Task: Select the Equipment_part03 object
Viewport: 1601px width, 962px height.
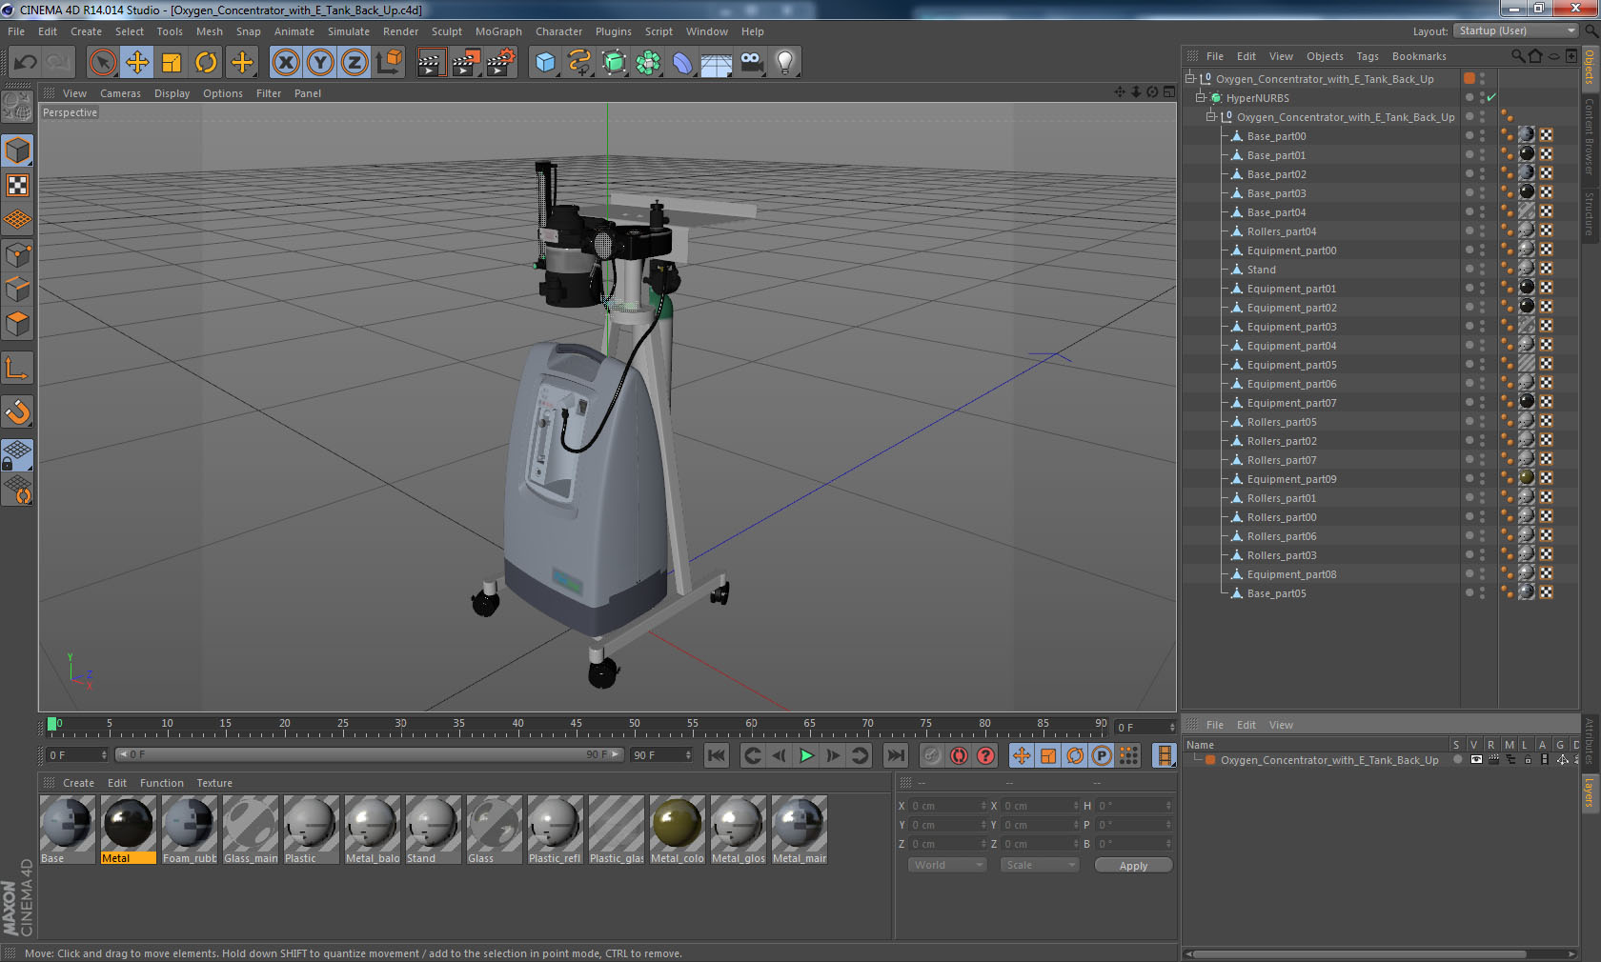Action: [1291, 327]
